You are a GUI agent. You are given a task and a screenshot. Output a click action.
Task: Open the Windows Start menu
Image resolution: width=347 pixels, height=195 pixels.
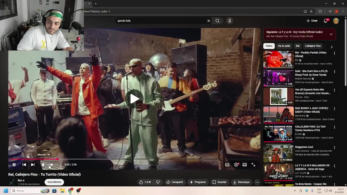6,191
